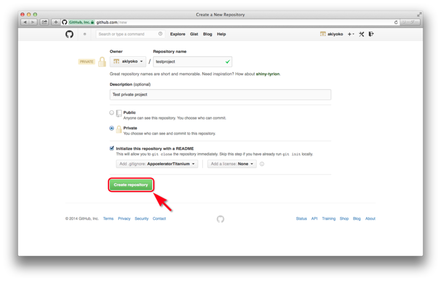Click the GitHub Octocat logo in header
The image size is (441, 281).
(x=69, y=34)
